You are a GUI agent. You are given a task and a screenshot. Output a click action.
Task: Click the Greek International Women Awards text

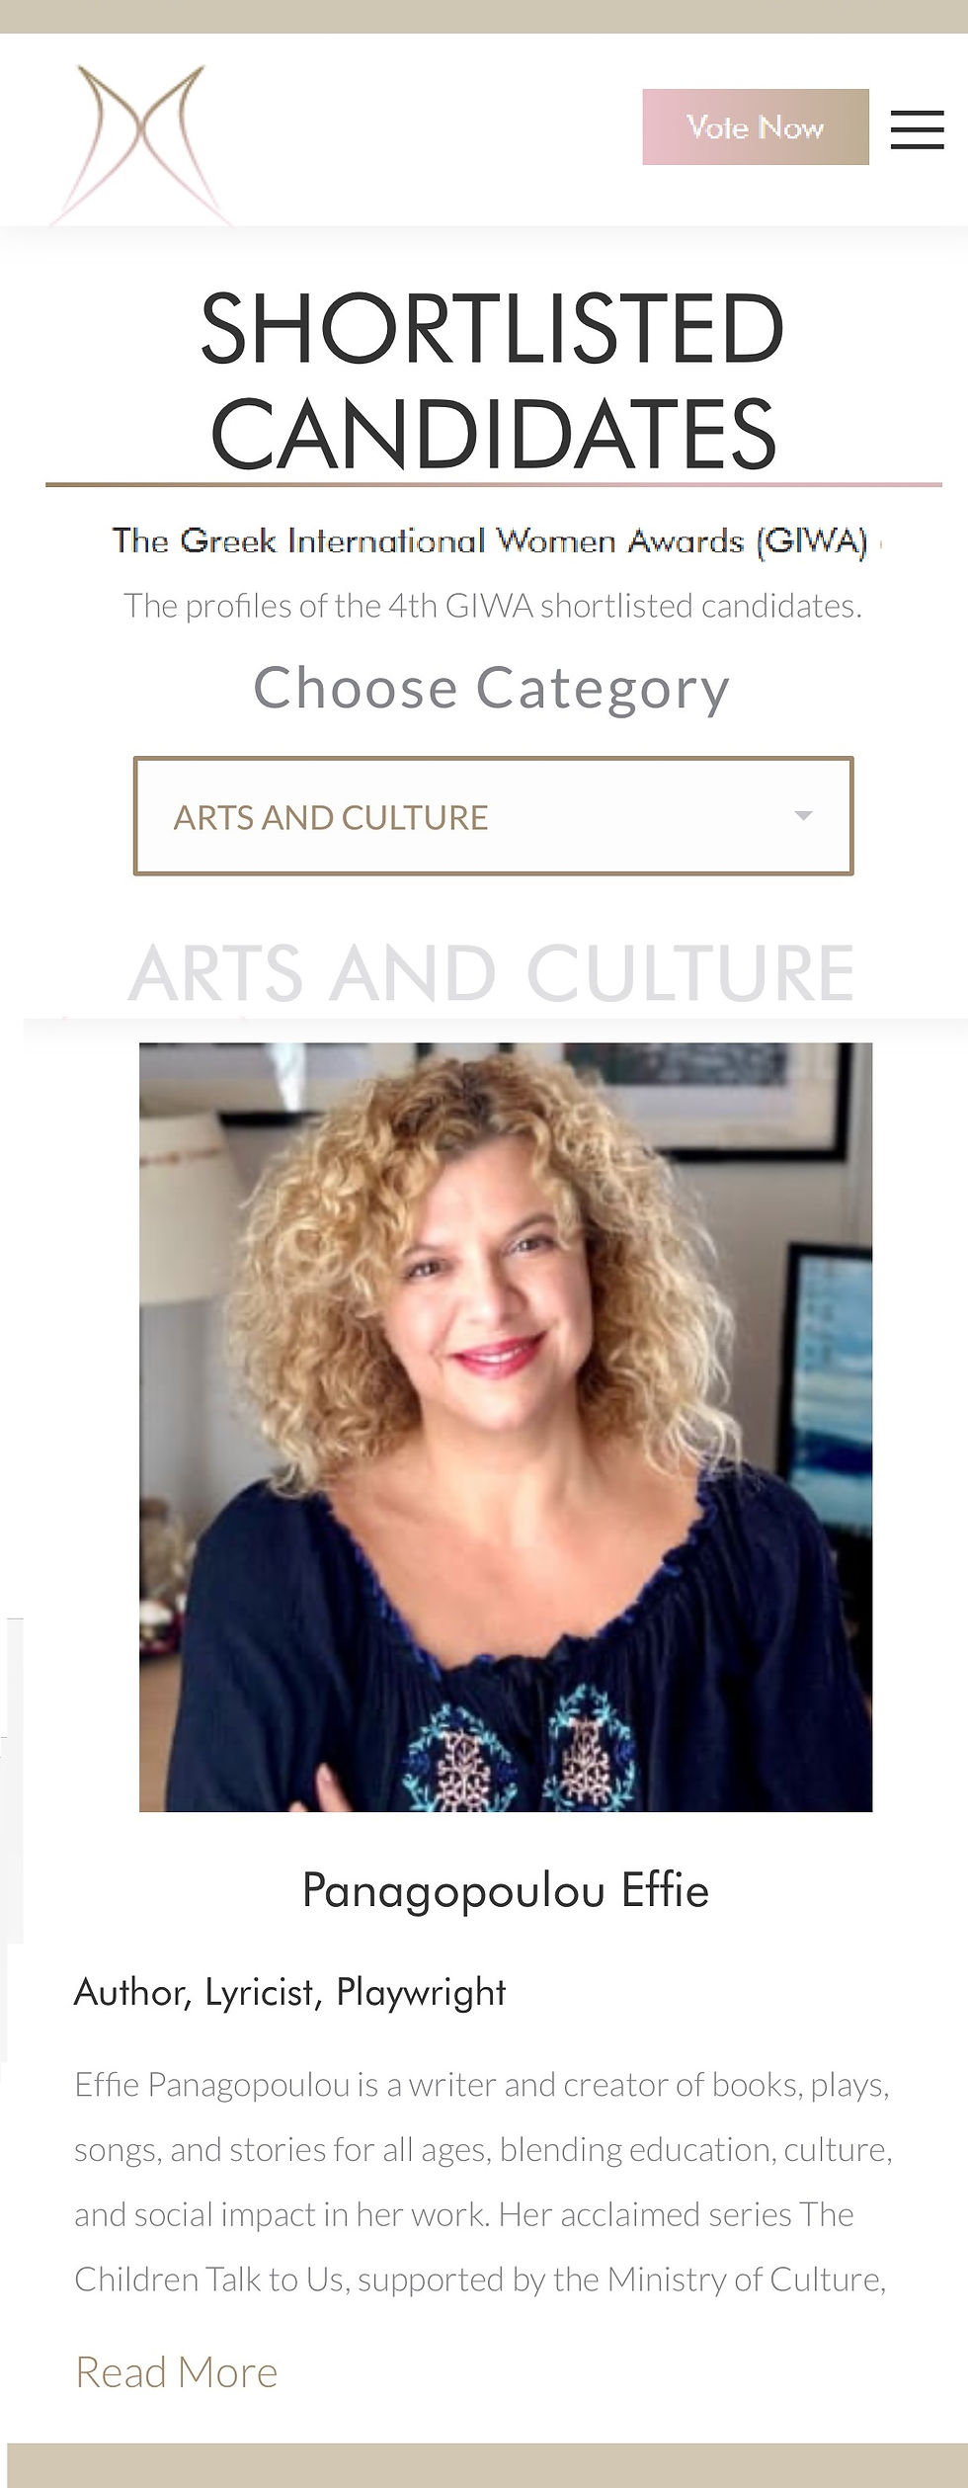point(490,541)
